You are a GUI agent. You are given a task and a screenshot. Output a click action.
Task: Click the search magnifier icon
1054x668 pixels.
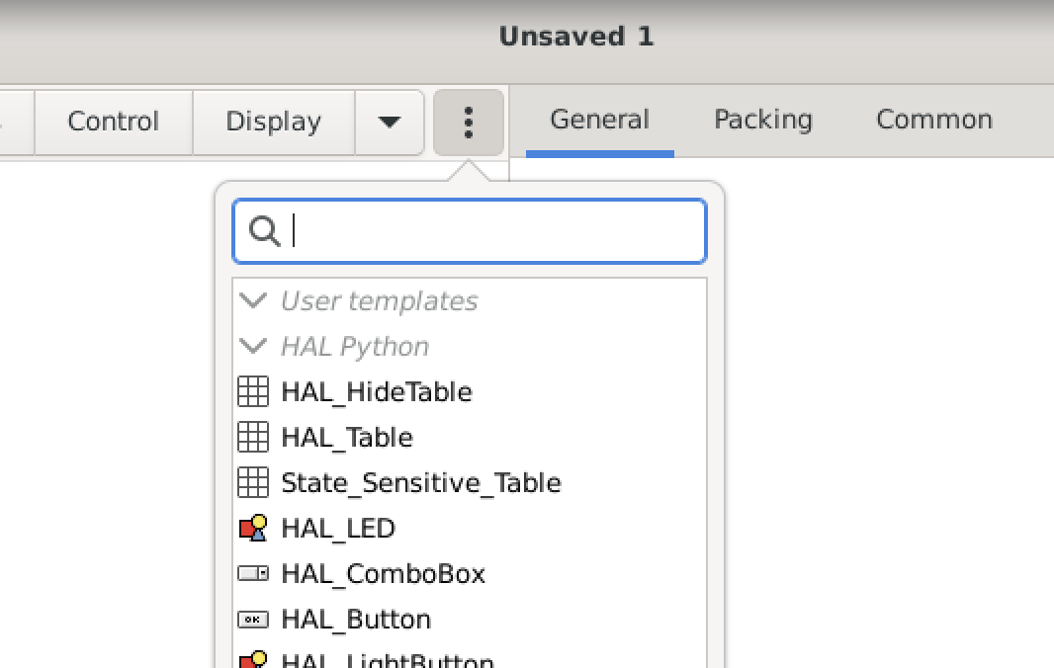264,231
